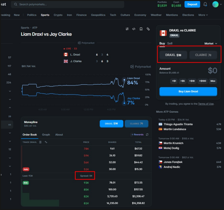
Task: Open the Politics category
Action: tap(32, 15)
